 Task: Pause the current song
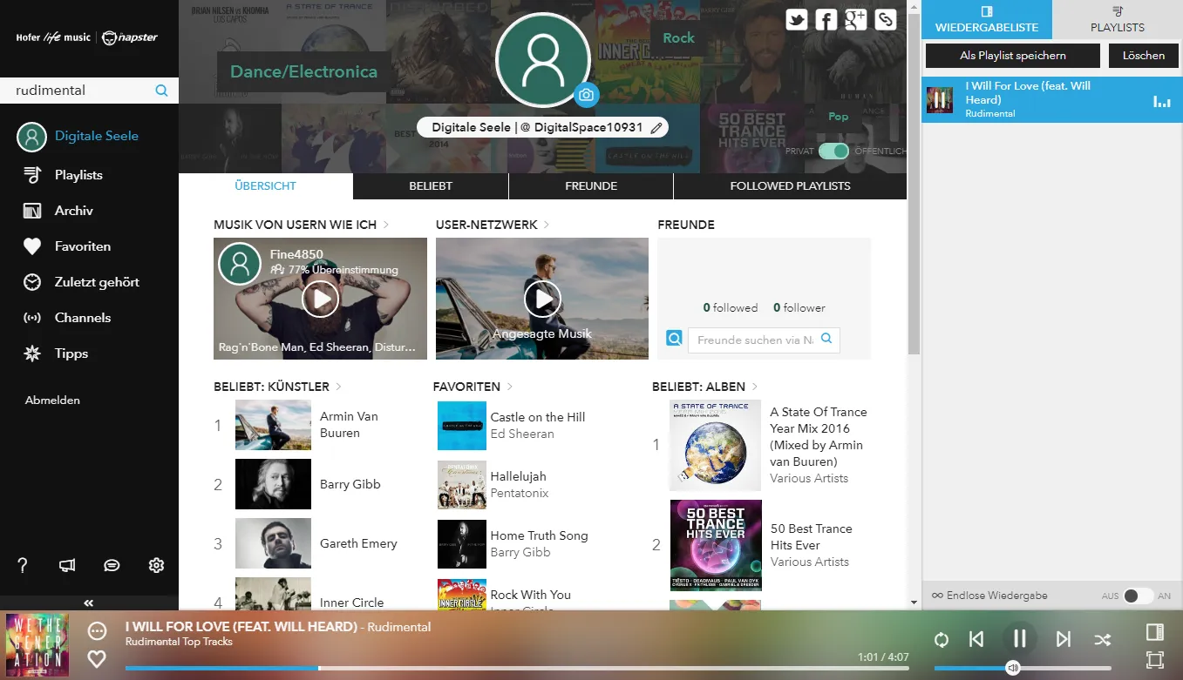(x=1019, y=639)
